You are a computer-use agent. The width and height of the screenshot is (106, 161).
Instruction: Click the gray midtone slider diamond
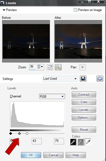pyautogui.click(x=19, y=134)
